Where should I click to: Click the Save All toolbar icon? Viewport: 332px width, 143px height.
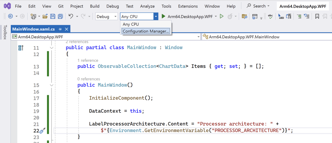(60, 17)
